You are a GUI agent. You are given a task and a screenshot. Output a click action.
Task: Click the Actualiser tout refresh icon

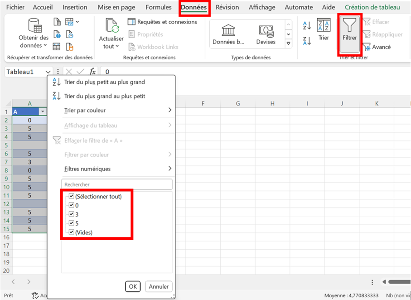point(112,26)
